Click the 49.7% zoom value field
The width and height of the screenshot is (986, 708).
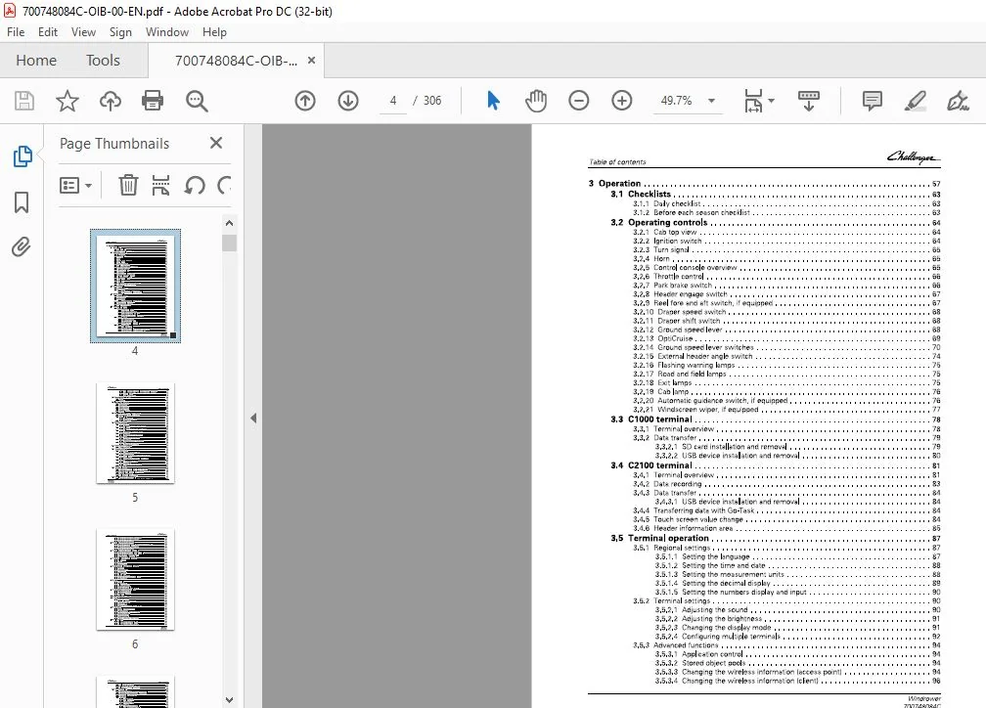point(676,101)
